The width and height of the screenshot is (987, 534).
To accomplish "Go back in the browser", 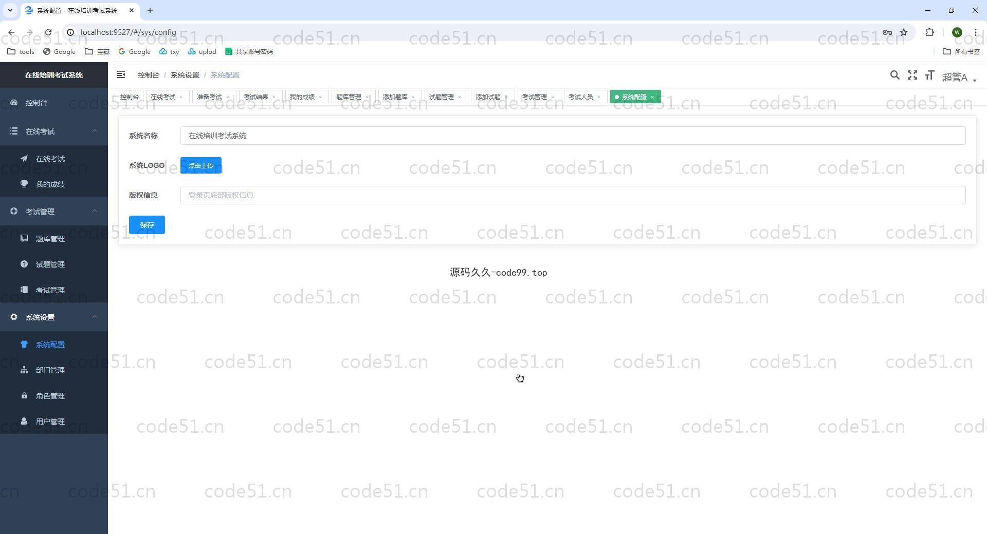I will pos(11,32).
